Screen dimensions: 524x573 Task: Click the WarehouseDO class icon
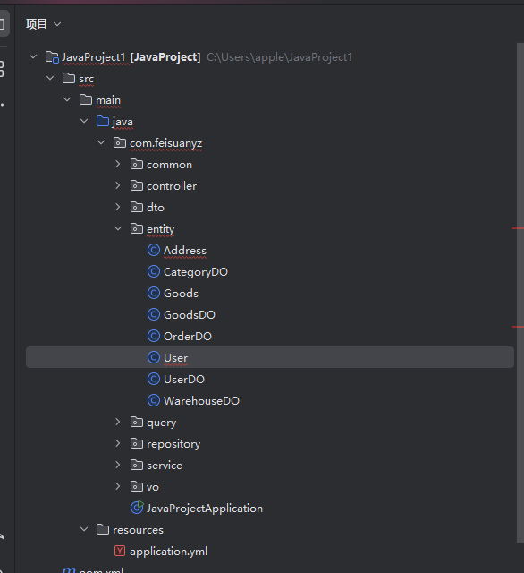[x=154, y=400]
